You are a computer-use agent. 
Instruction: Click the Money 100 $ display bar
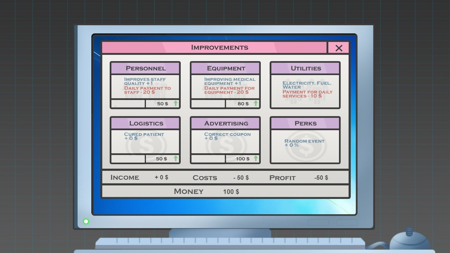point(225,191)
